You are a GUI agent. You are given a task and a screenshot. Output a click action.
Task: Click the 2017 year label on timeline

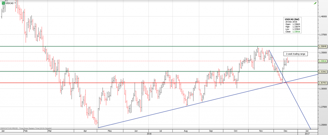[x=307, y=134]
